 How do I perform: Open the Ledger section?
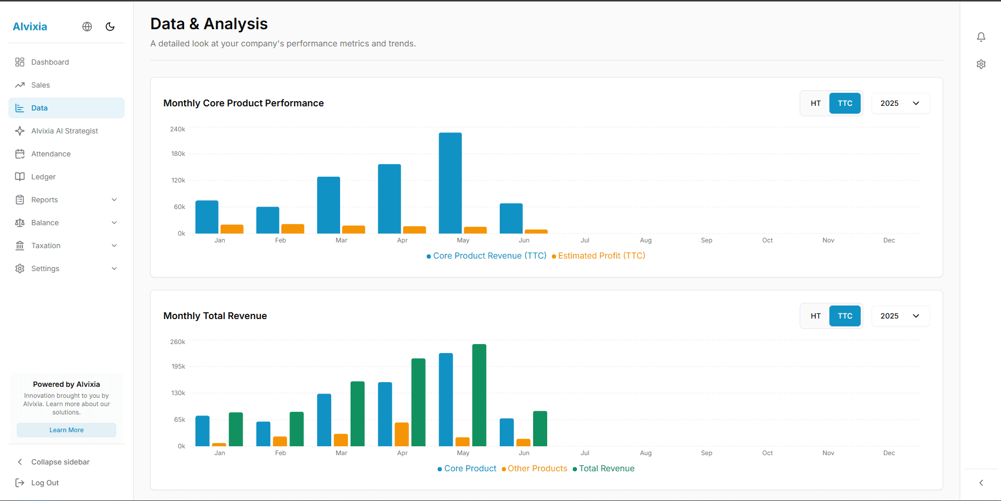[43, 177]
